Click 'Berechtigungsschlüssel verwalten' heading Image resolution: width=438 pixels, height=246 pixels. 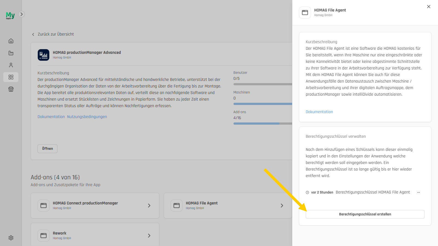coord(336,136)
